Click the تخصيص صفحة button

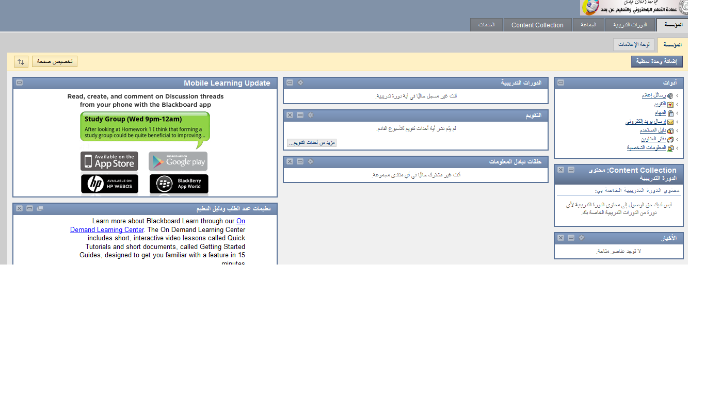[x=55, y=61]
